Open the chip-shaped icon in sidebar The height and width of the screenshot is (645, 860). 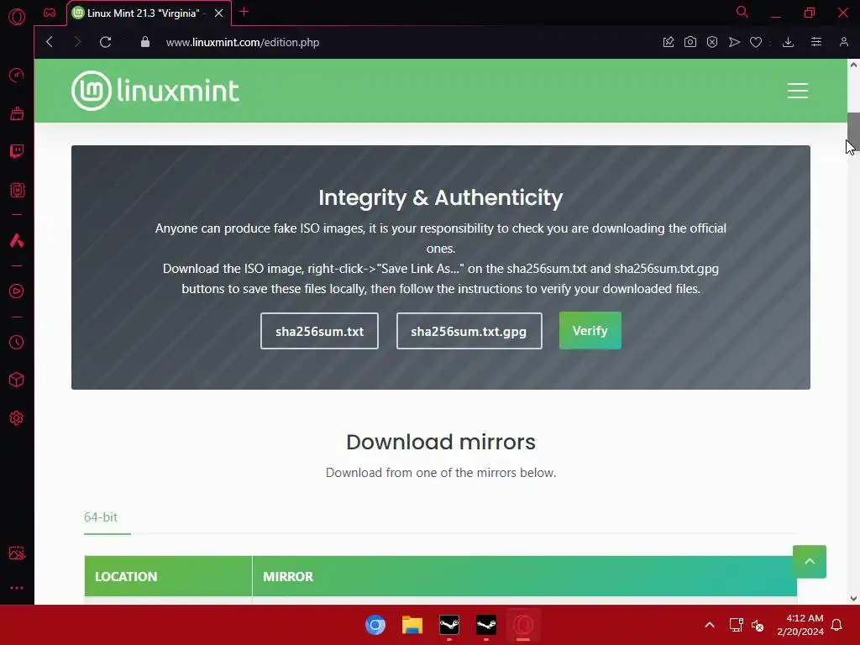17,190
